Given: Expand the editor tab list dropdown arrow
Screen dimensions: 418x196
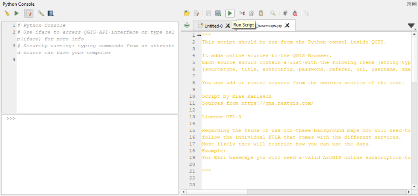Looking at the screenshot, I should [x=411, y=26].
